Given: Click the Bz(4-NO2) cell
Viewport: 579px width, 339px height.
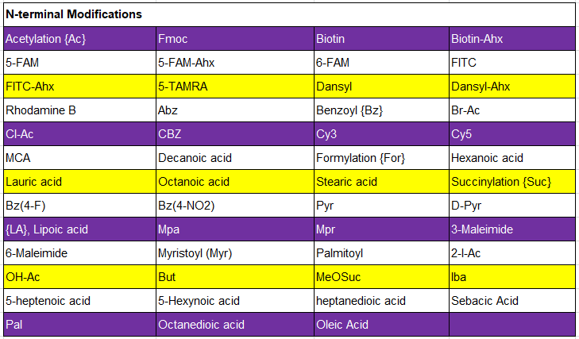Looking at the screenshot, I should tap(234, 206).
